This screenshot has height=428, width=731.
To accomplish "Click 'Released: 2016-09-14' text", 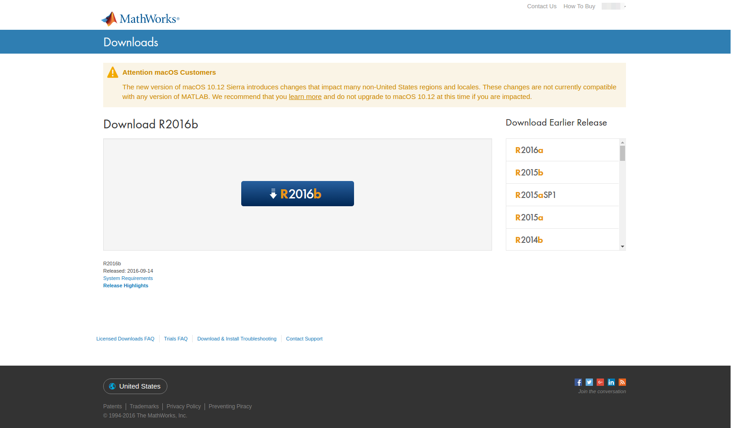I will (x=128, y=271).
